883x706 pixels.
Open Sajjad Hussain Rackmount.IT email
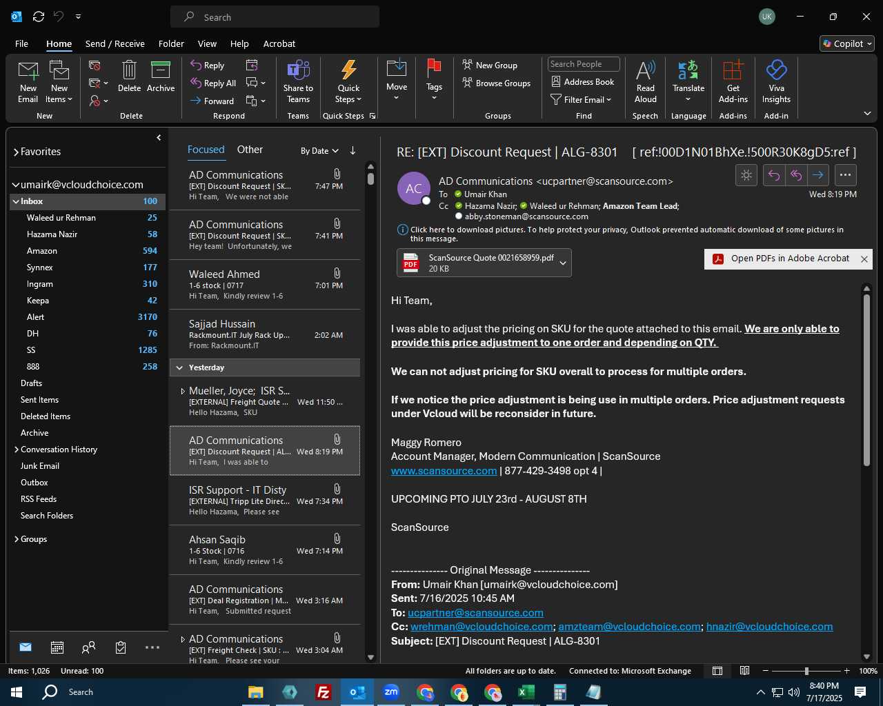[x=265, y=334]
